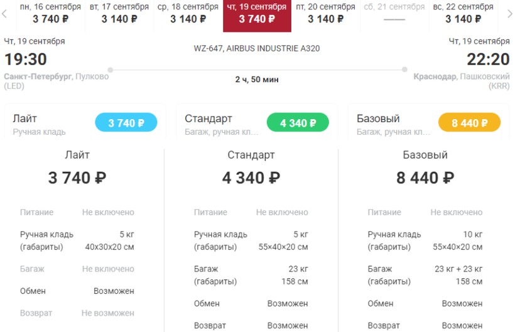This screenshot has width=515, height=332.
Task: Choose Sunday 22 September date tab
Action: (463, 14)
